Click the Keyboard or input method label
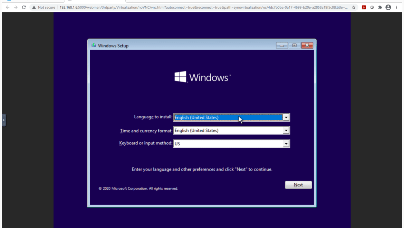The height and width of the screenshot is (228, 404). click(146, 143)
